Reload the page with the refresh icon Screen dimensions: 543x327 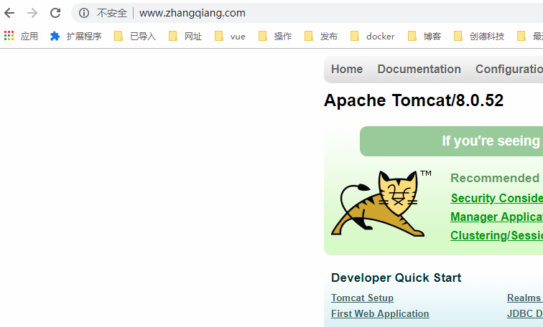[x=55, y=13]
